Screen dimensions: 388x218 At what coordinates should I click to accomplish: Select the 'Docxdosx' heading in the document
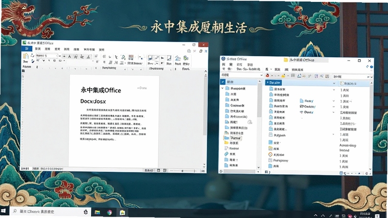pyautogui.click(x=93, y=101)
